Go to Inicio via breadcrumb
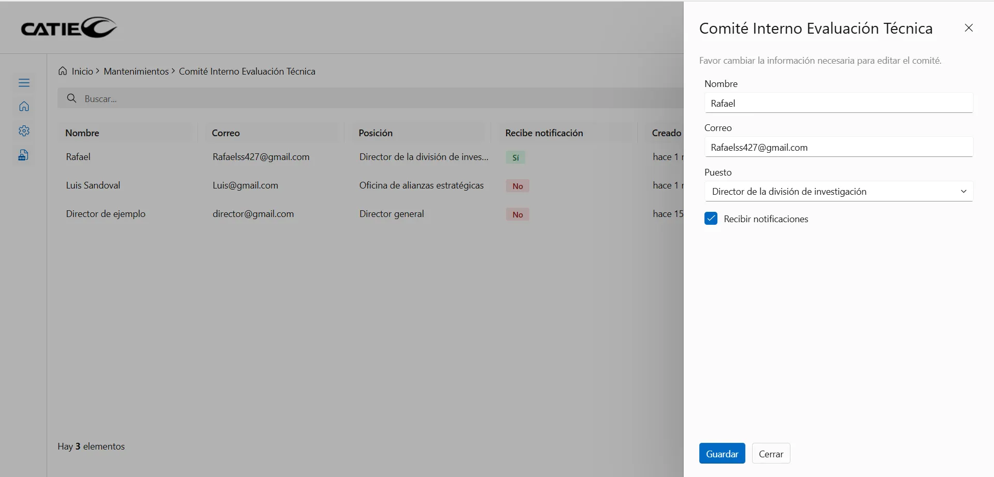Image resolution: width=994 pixels, height=477 pixels. [82, 71]
